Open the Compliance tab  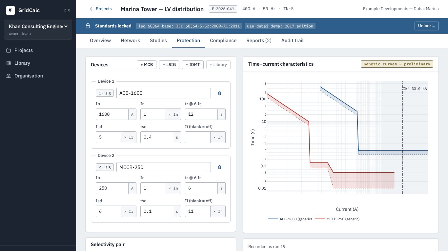click(223, 41)
